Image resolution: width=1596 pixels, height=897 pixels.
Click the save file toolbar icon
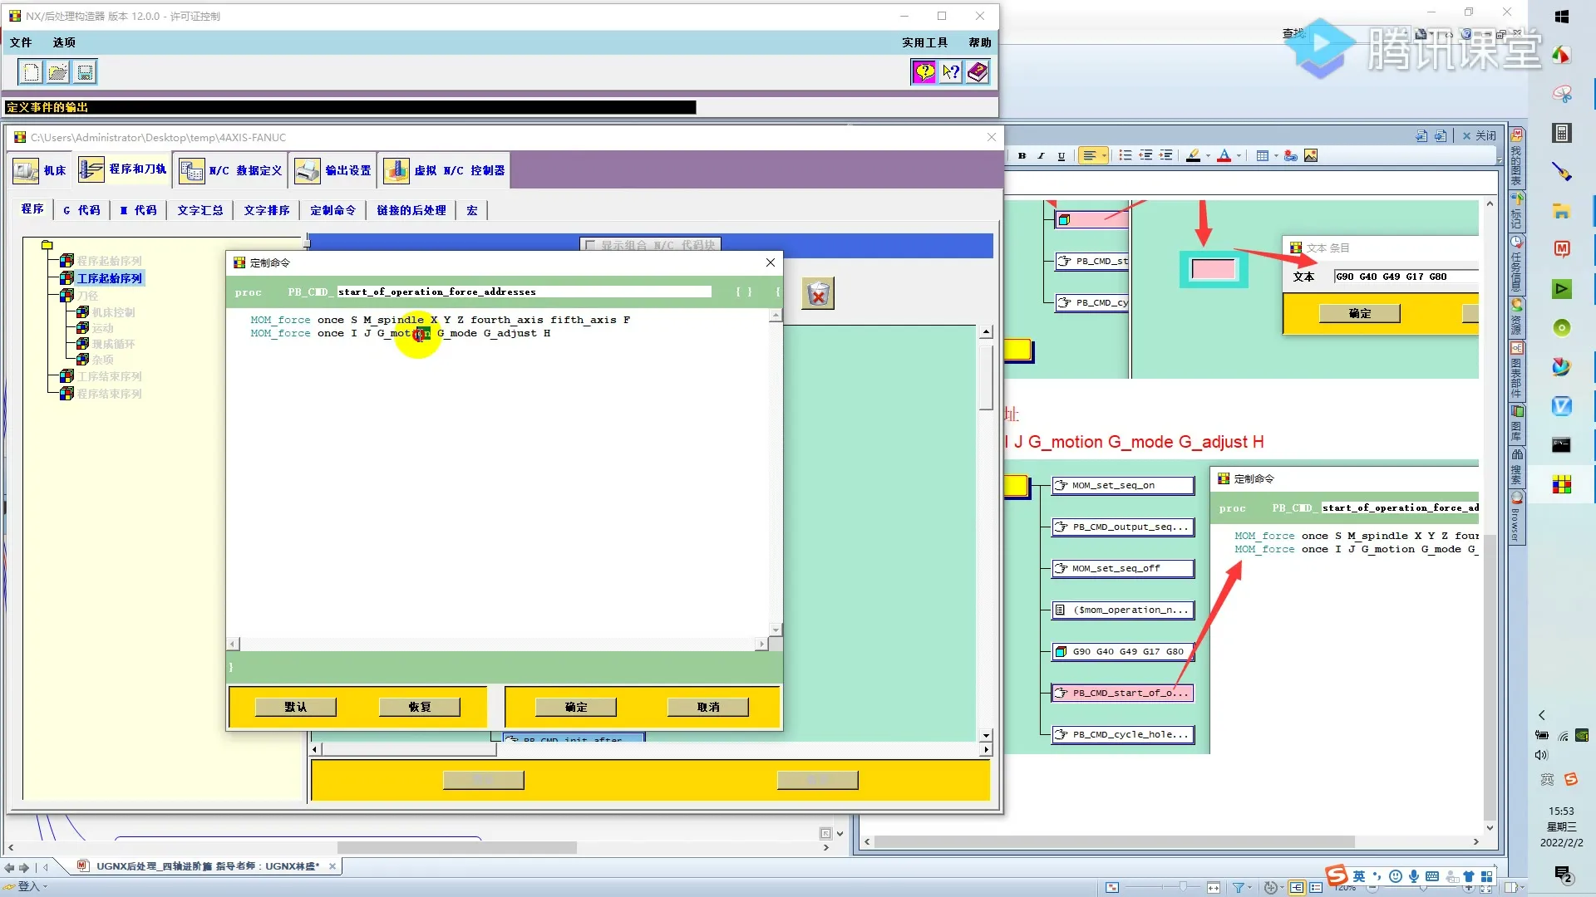point(85,72)
